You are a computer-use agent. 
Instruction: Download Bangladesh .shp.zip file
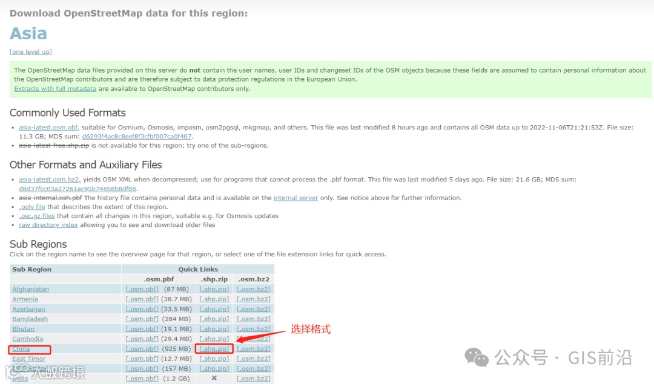tap(214, 319)
